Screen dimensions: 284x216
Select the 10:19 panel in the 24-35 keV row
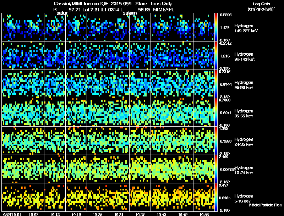click(x=76, y=140)
